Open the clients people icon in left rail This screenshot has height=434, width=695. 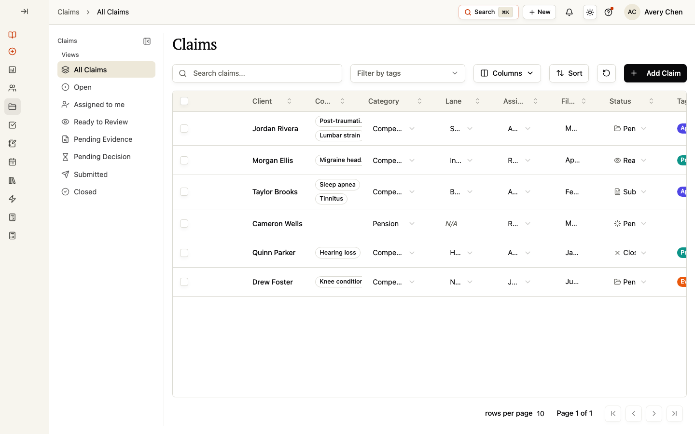(13, 88)
